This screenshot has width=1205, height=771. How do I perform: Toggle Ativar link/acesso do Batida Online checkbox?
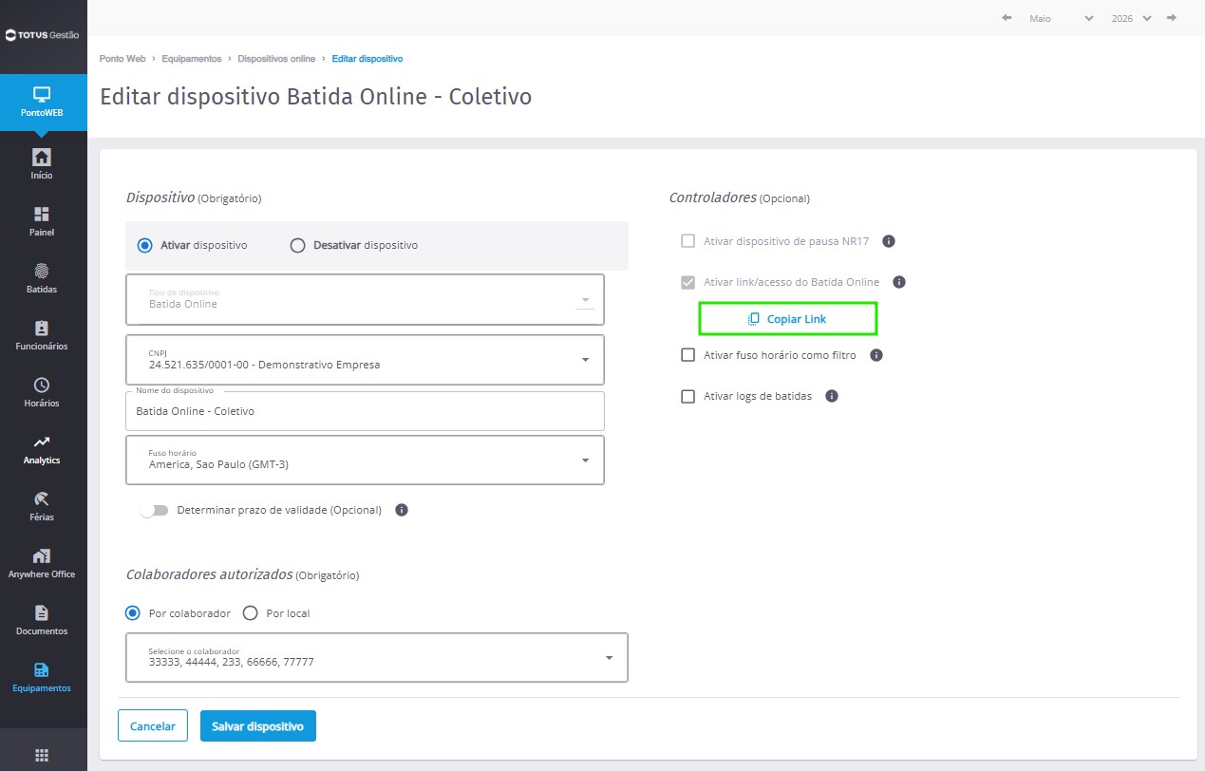688,282
